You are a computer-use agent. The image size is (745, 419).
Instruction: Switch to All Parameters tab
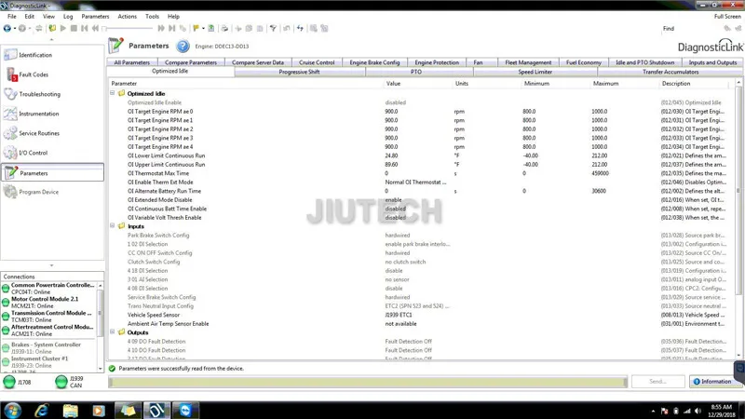(x=131, y=62)
